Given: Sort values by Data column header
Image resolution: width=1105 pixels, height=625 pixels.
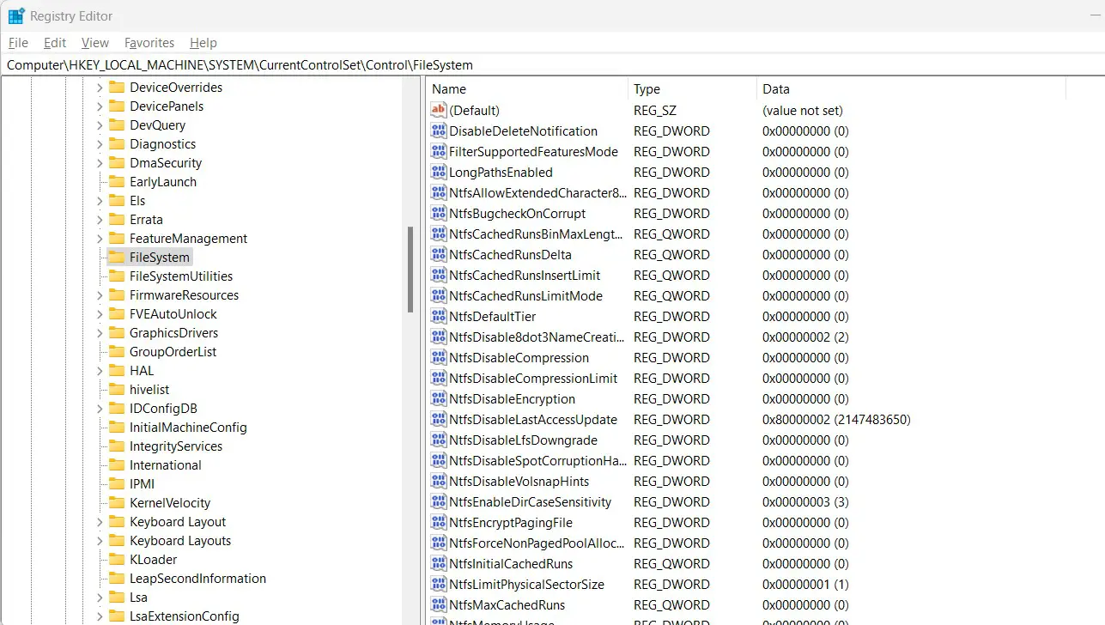Looking at the screenshot, I should 911,89.
